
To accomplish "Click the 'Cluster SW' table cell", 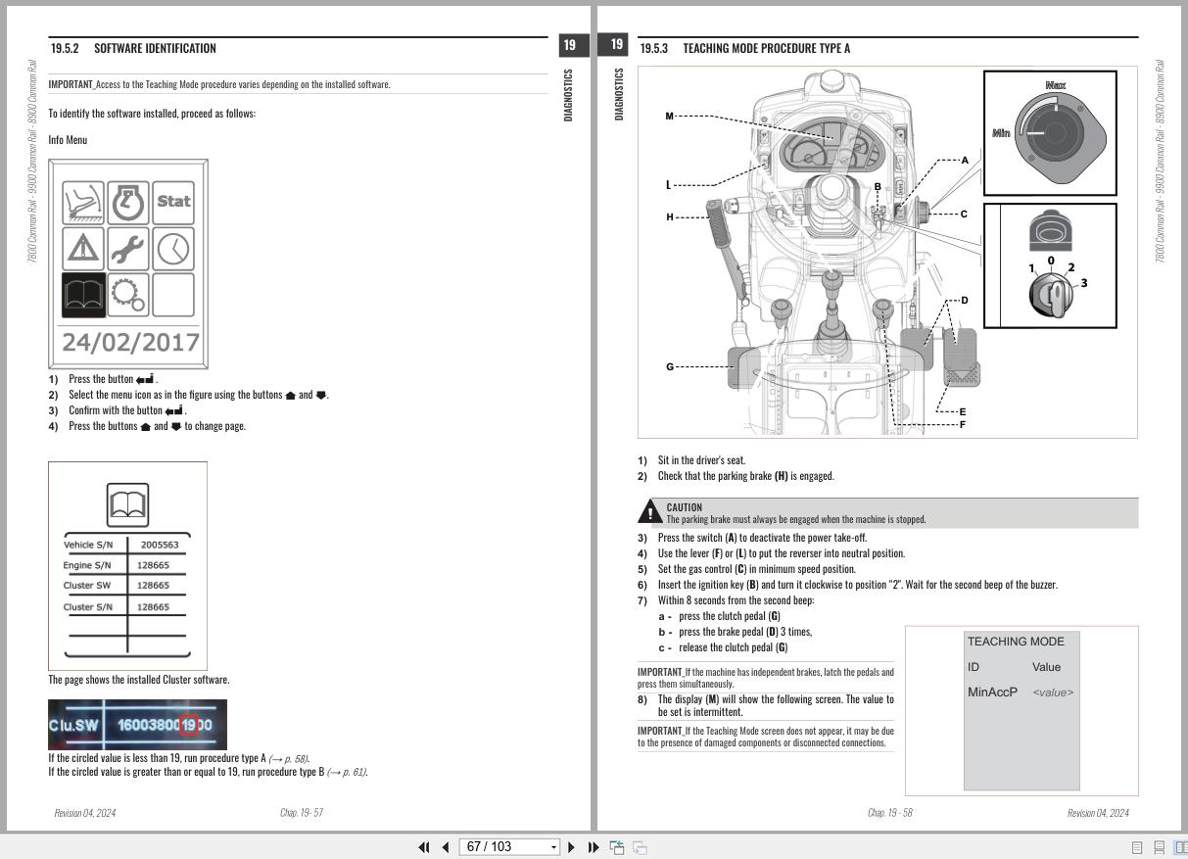I will (x=87, y=586).
